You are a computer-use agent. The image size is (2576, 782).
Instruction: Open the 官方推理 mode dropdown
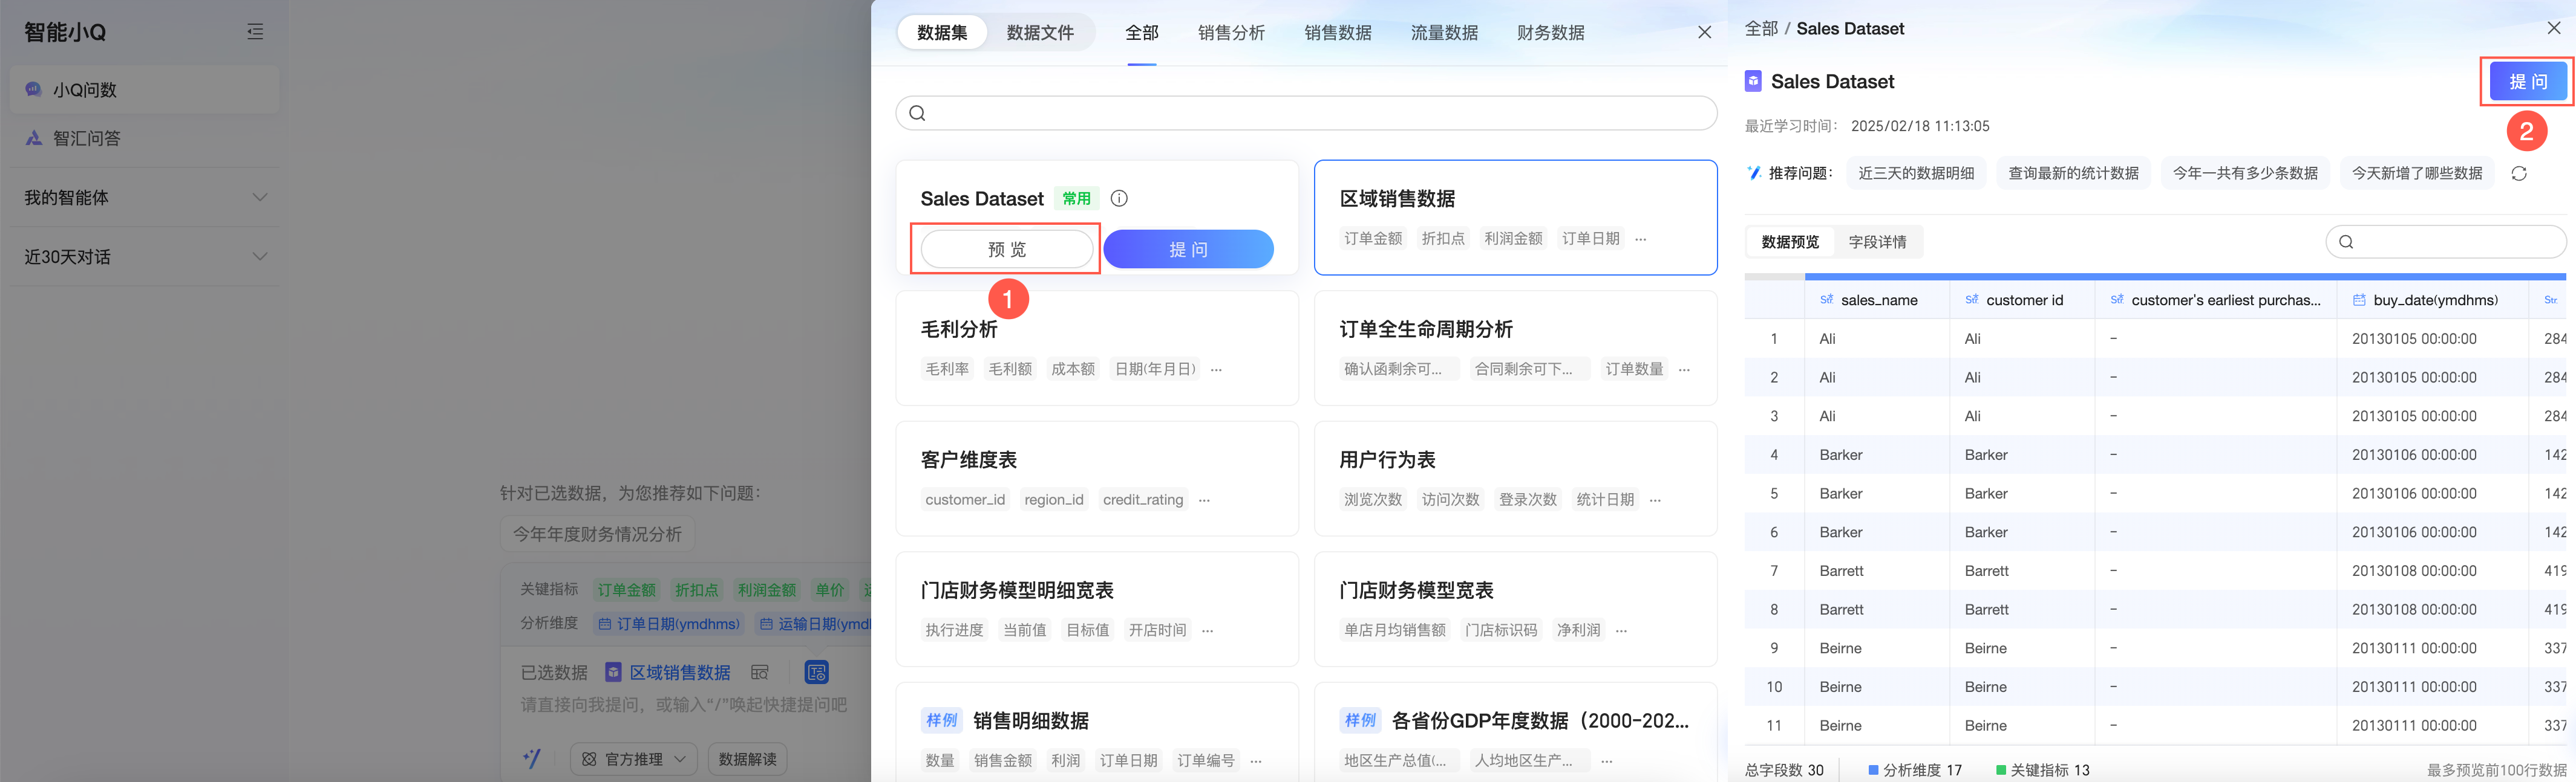[x=634, y=759]
